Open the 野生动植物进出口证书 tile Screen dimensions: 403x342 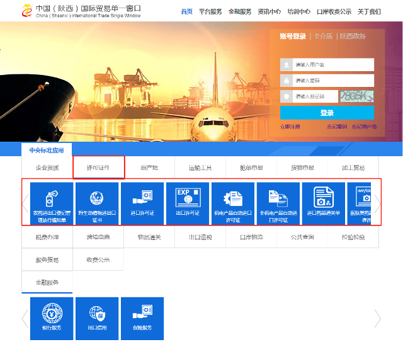coord(97,203)
